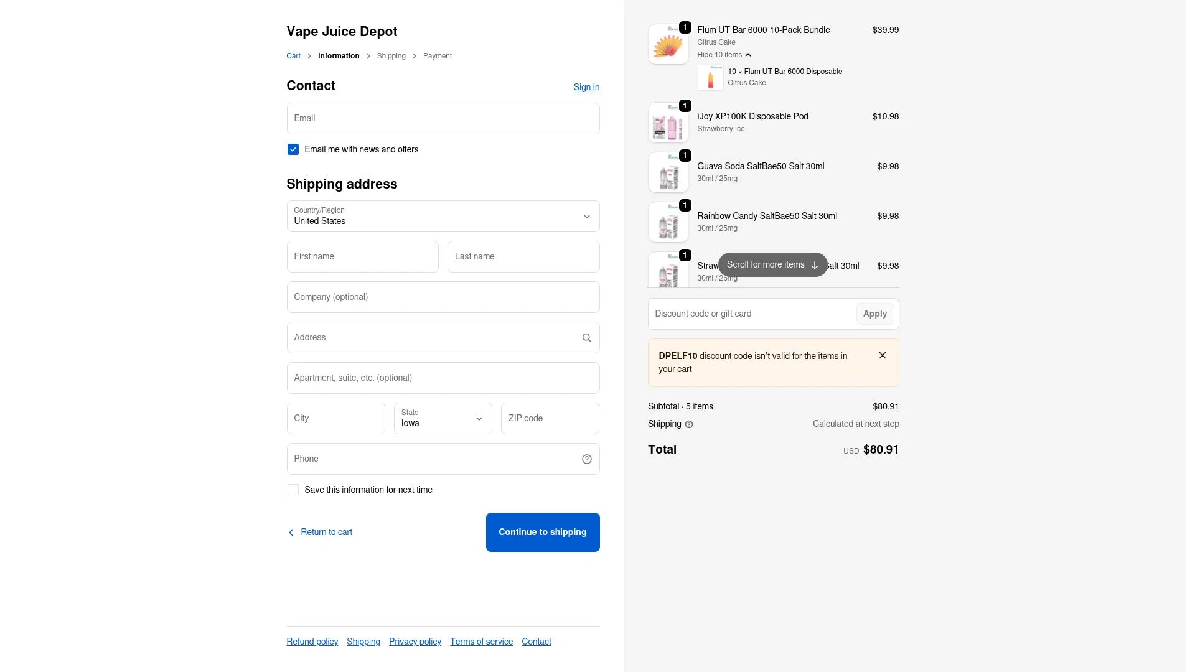Image resolution: width=1195 pixels, height=672 pixels.
Task: Click the Guava Soda SaltBae50 Salt 30ml name
Action: pyautogui.click(x=761, y=166)
